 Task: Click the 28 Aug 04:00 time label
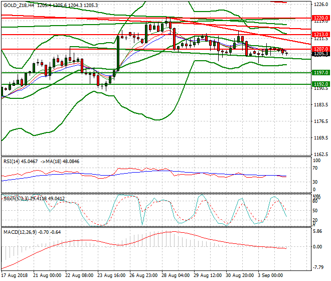point(176,275)
